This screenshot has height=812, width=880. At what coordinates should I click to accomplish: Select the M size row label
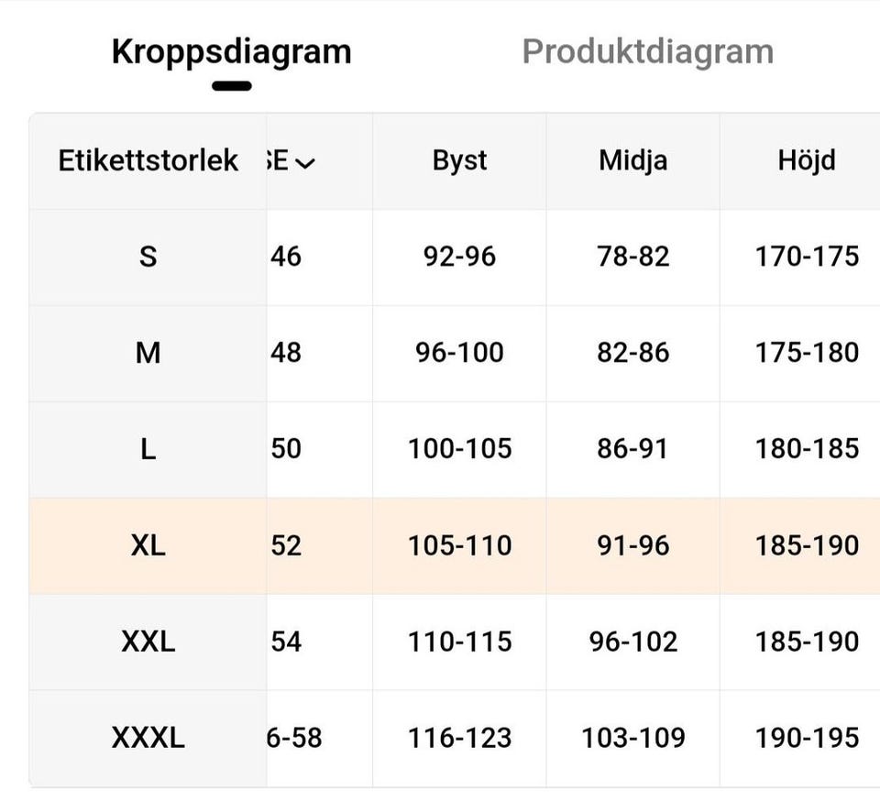pos(148,353)
